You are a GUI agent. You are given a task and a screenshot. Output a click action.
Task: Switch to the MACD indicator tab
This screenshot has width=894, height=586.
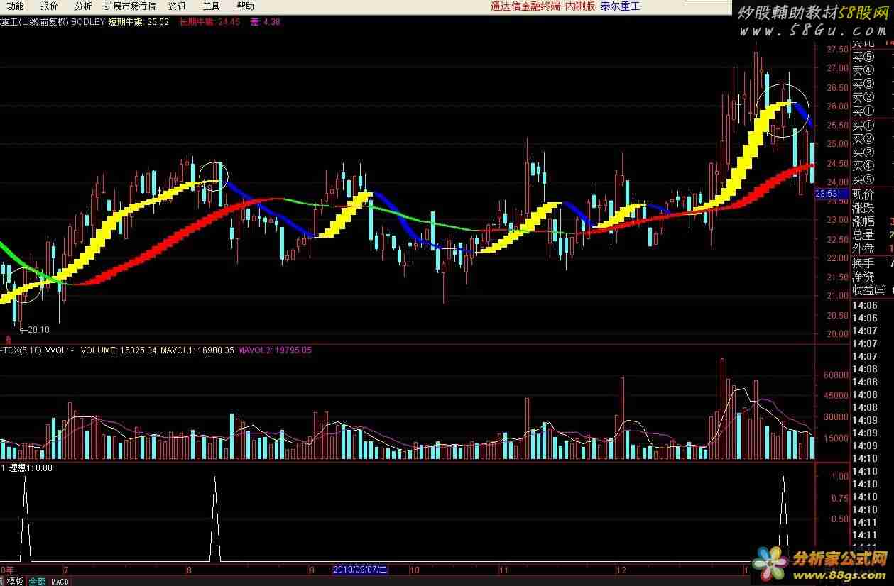[x=60, y=581]
